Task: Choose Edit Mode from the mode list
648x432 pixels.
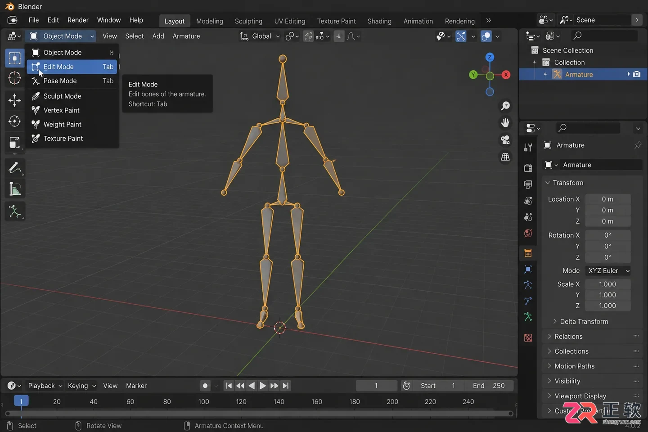Action: pos(72,67)
